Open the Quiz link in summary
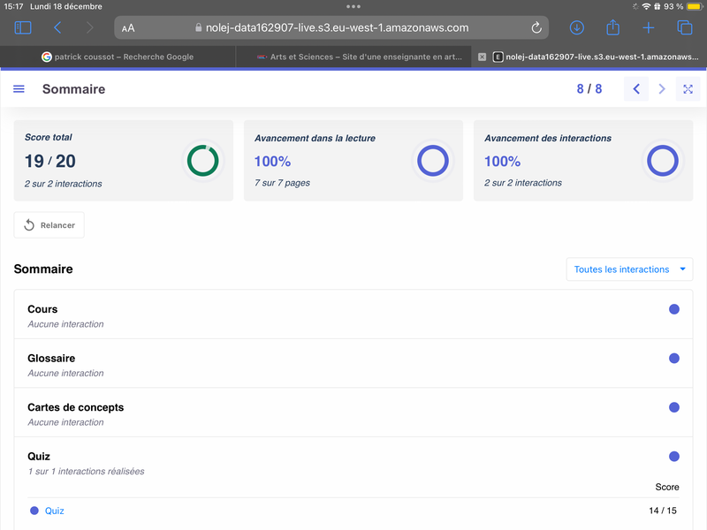 [x=55, y=511]
